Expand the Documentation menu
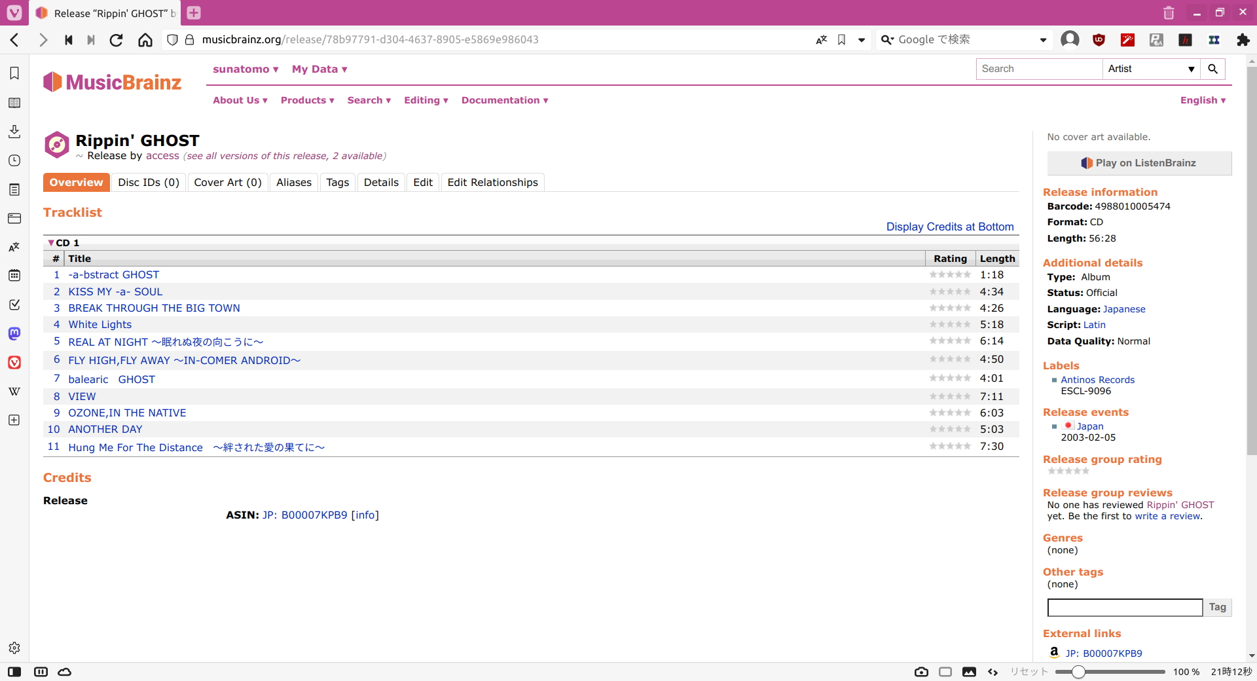1257x681 pixels. 505,100
